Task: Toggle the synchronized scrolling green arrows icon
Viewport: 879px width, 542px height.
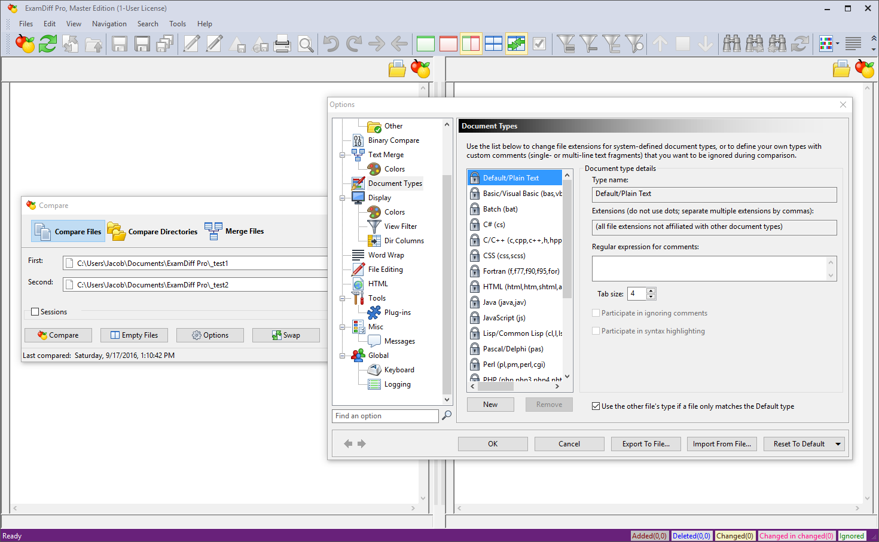Action: [x=517, y=44]
